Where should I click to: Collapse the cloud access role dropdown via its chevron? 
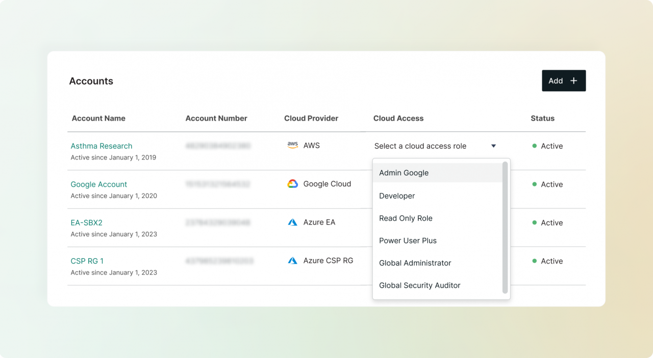[x=493, y=146]
